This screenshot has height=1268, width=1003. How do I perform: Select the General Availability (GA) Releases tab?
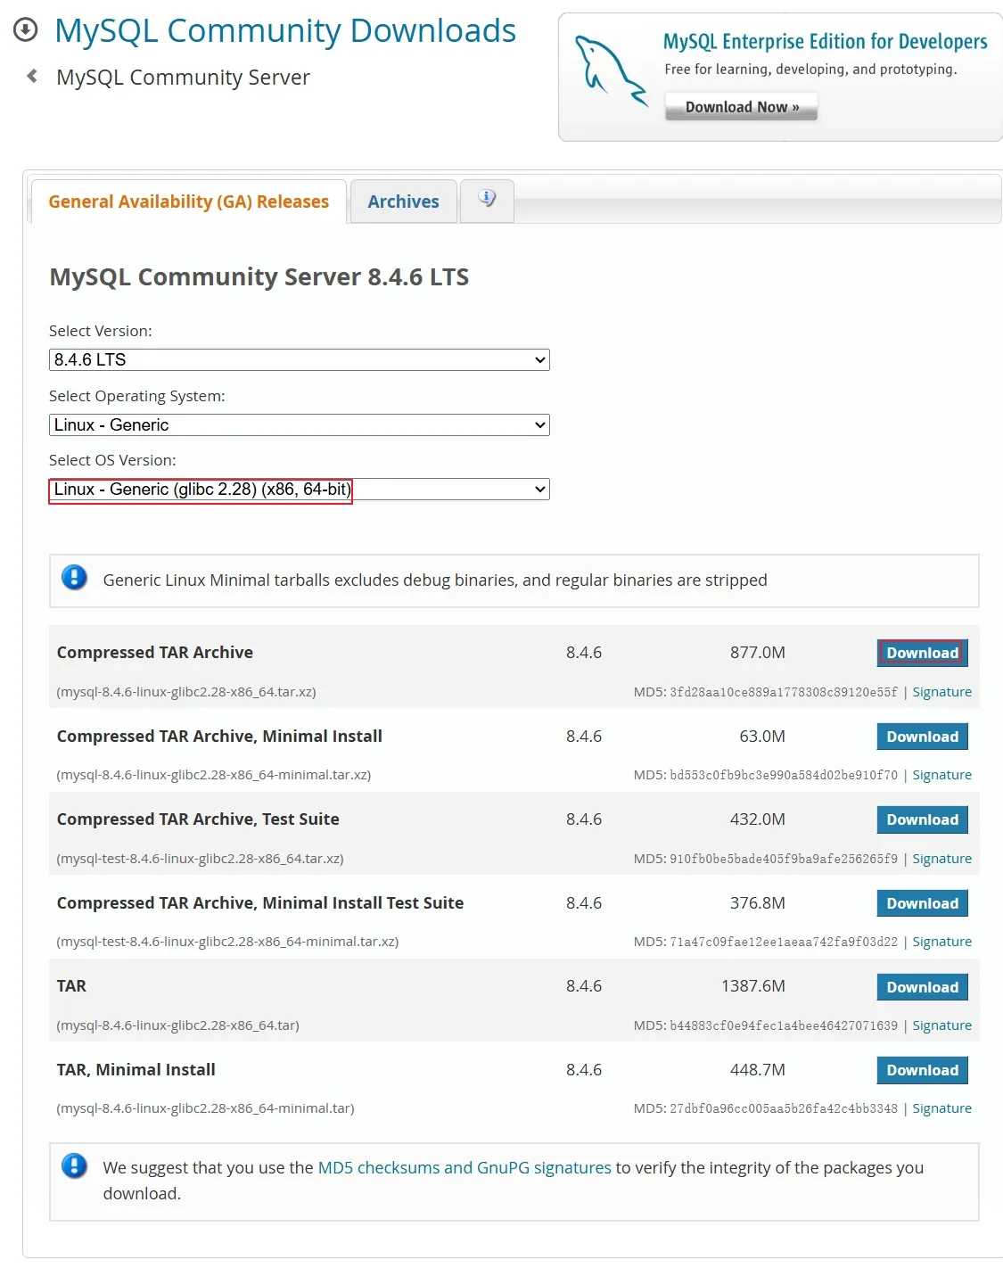click(188, 202)
